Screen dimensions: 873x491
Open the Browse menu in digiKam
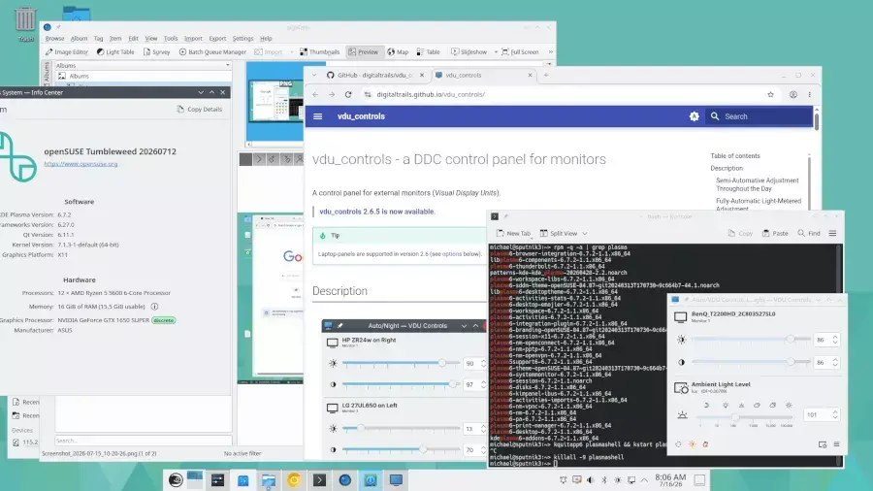click(54, 39)
